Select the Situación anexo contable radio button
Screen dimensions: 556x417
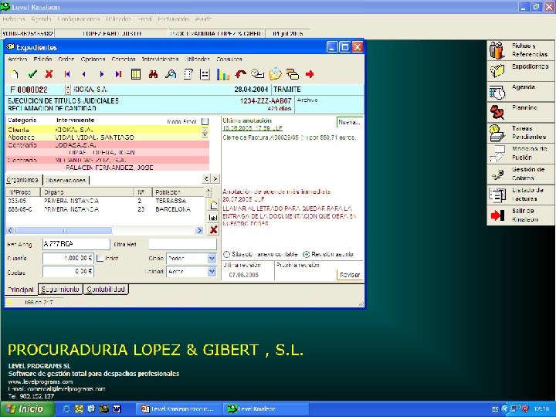tap(226, 254)
